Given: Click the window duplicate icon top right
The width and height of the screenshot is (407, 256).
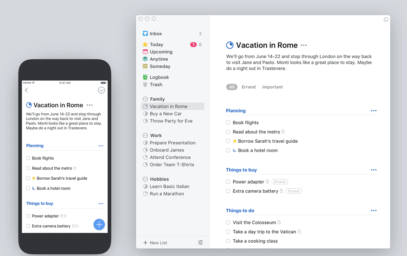Looking at the screenshot, I should [x=386, y=19].
